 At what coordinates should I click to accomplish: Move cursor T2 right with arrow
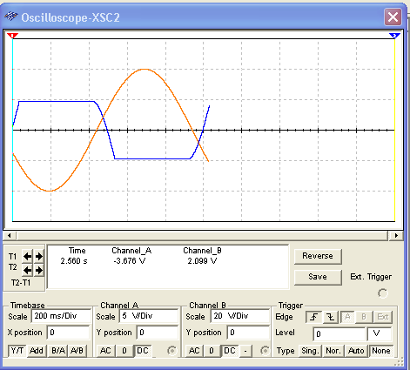point(39,271)
